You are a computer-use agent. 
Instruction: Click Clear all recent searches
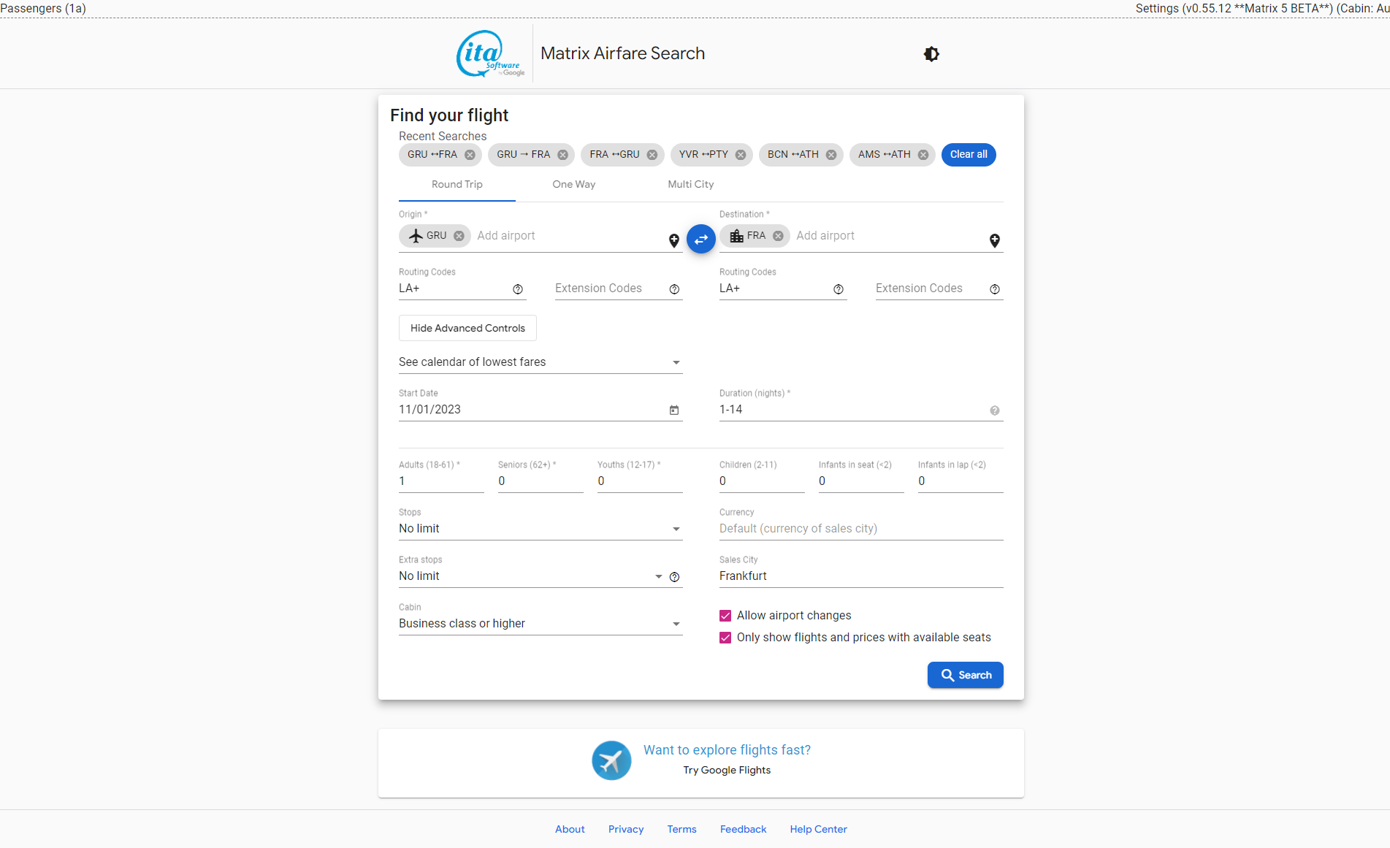968,155
